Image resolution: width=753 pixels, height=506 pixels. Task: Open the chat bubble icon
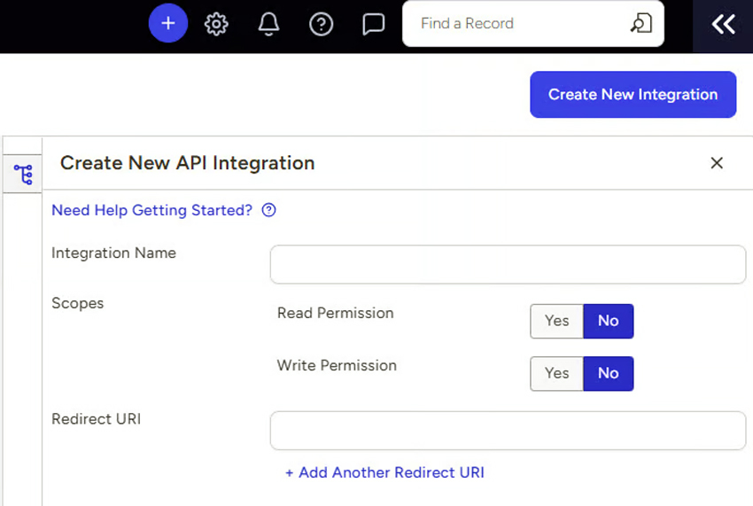pos(374,24)
